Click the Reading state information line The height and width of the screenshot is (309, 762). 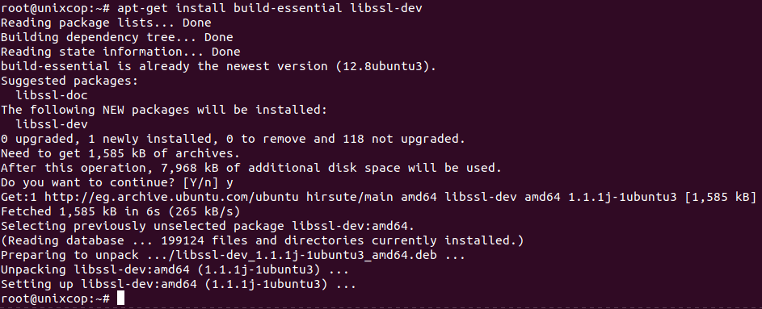point(120,52)
